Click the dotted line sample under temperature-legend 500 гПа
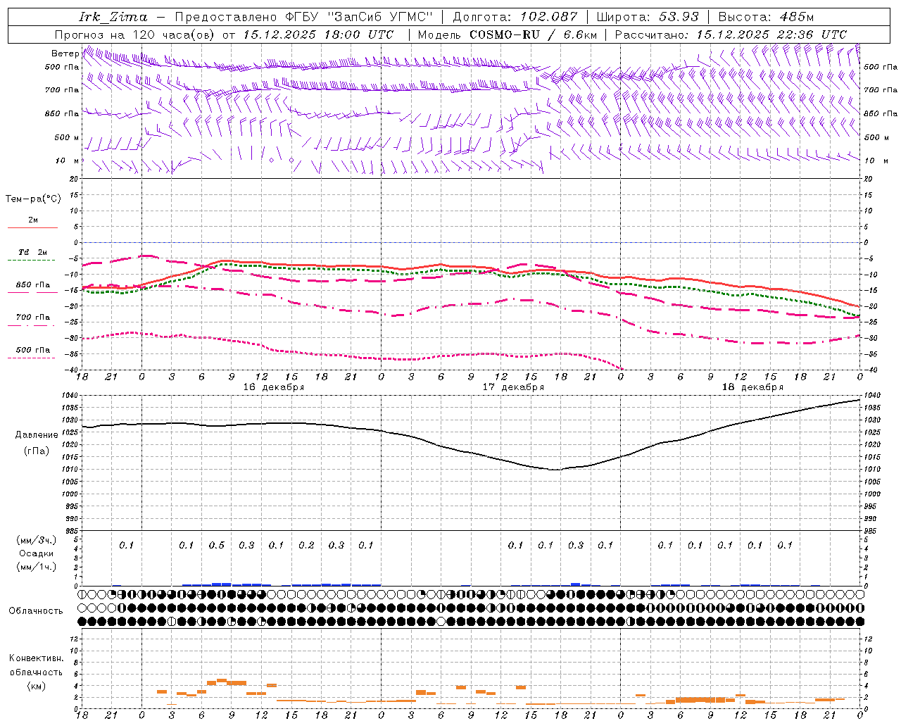This screenshot has width=901, height=721. pyautogui.click(x=31, y=358)
